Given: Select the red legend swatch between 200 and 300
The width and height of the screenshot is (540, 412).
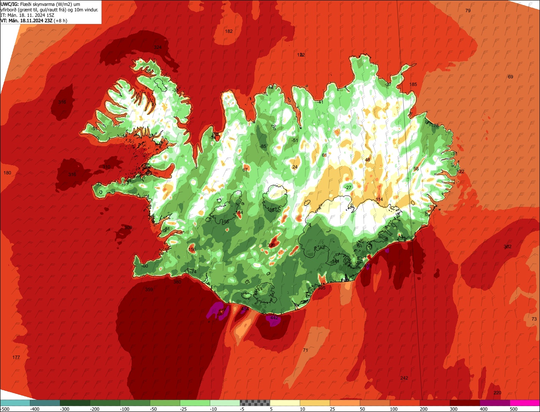Looking at the screenshot, I should (x=435, y=403).
